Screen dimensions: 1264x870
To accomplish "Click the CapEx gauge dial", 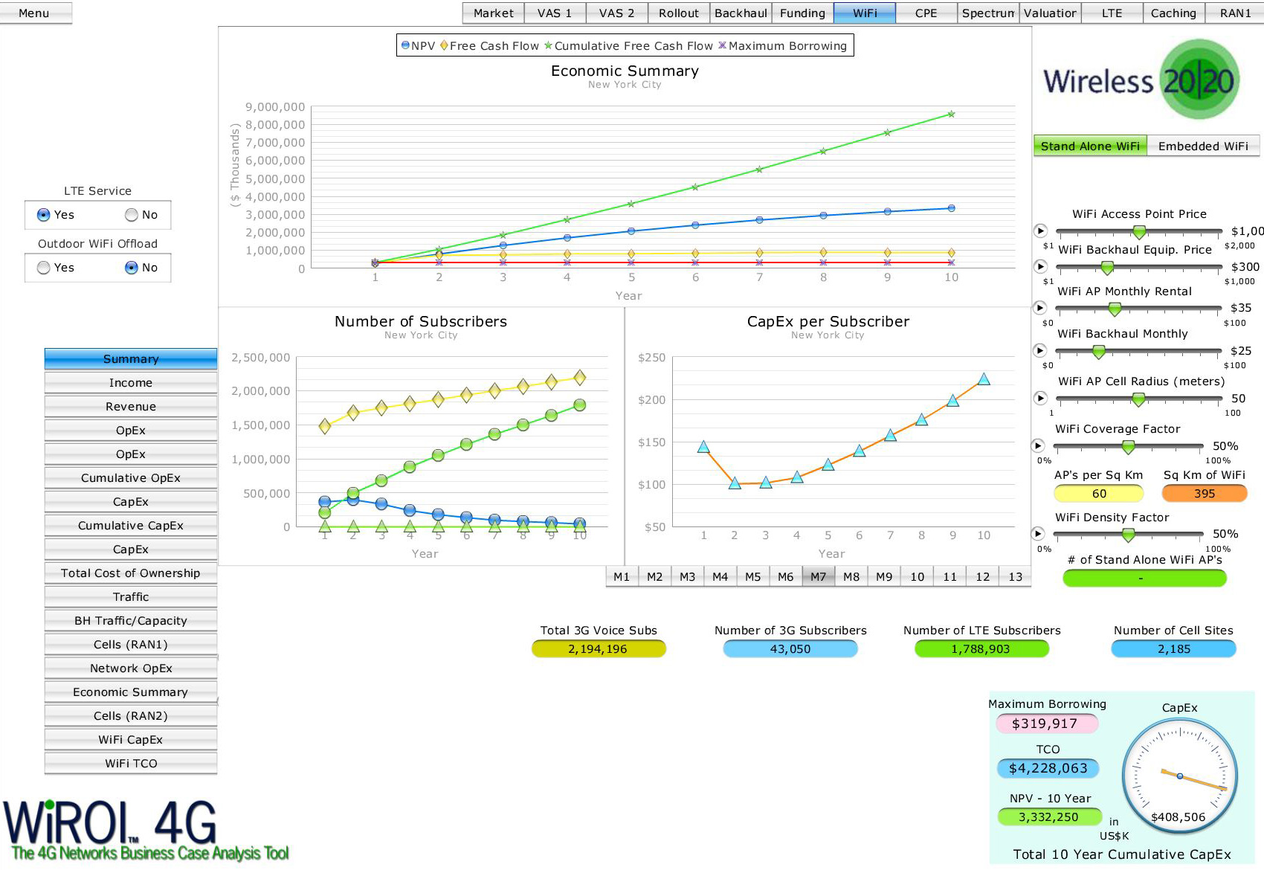I will pos(1180,776).
